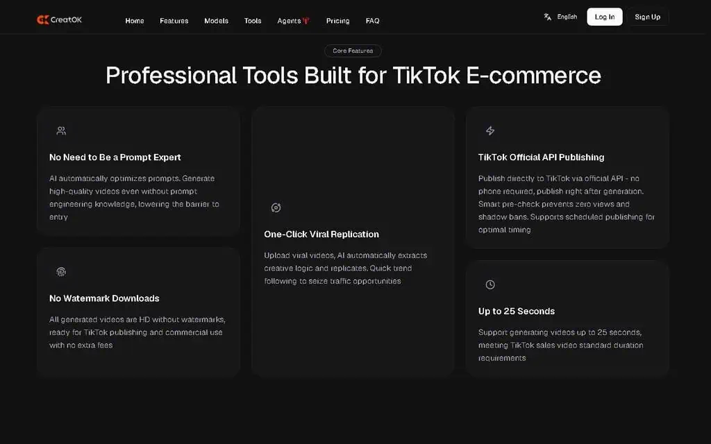
Task: Click description 'Upload viral videos, AI automatically extracts'
Action: pyautogui.click(x=346, y=268)
